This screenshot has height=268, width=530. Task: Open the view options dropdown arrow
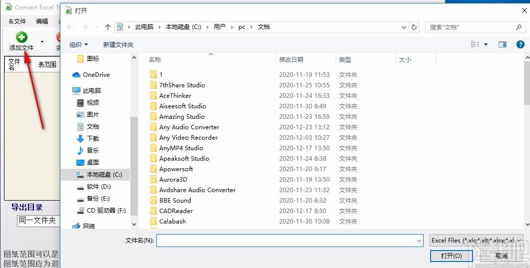click(486, 44)
